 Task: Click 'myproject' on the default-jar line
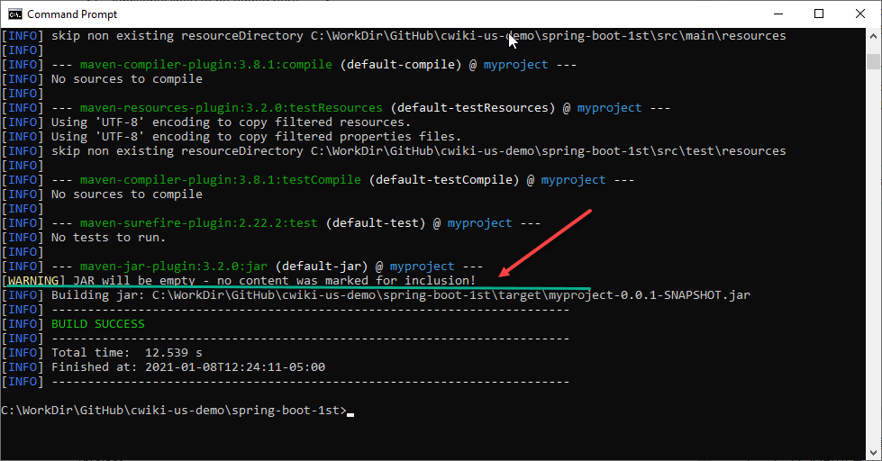coord(422,266)
